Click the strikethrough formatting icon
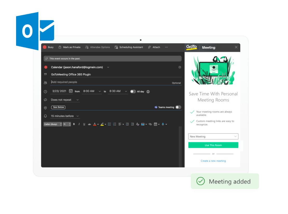 [x=90, y=124]
